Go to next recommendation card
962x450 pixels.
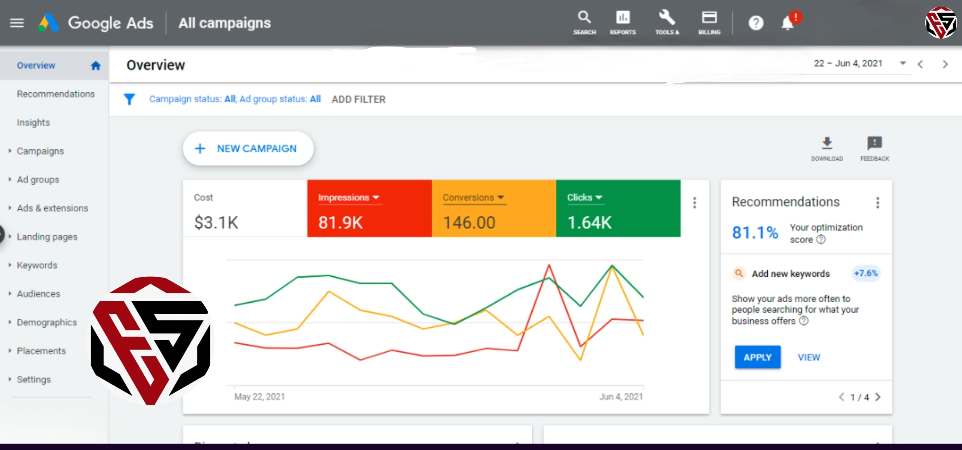point(878,397)
